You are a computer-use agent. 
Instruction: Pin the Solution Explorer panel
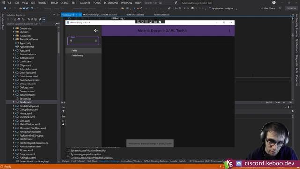click(x=54, y=15)
